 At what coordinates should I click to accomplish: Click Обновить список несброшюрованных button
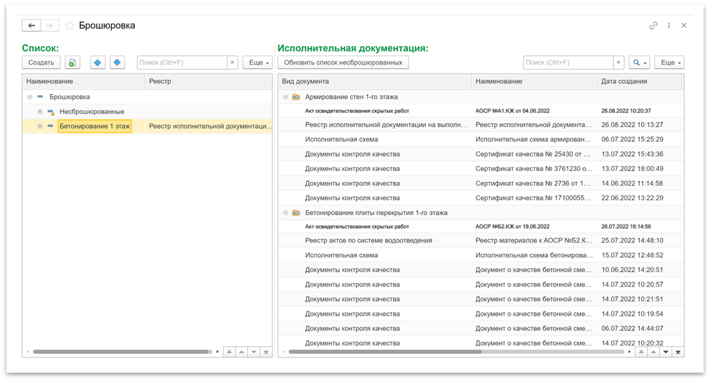pyautogui.click(x=343, y=63)
